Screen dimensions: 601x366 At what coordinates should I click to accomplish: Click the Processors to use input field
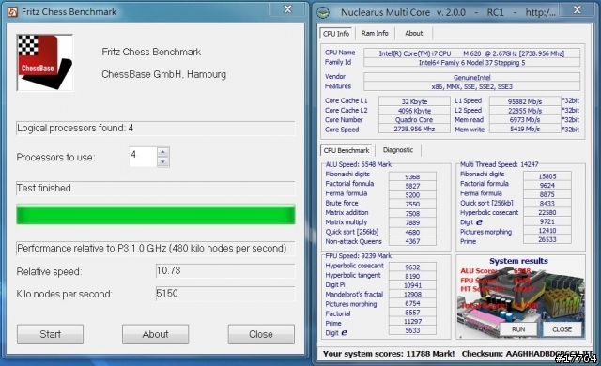tap(143, 157)
